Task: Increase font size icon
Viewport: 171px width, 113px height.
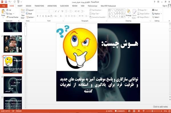Action: click(x=56, y=11)
